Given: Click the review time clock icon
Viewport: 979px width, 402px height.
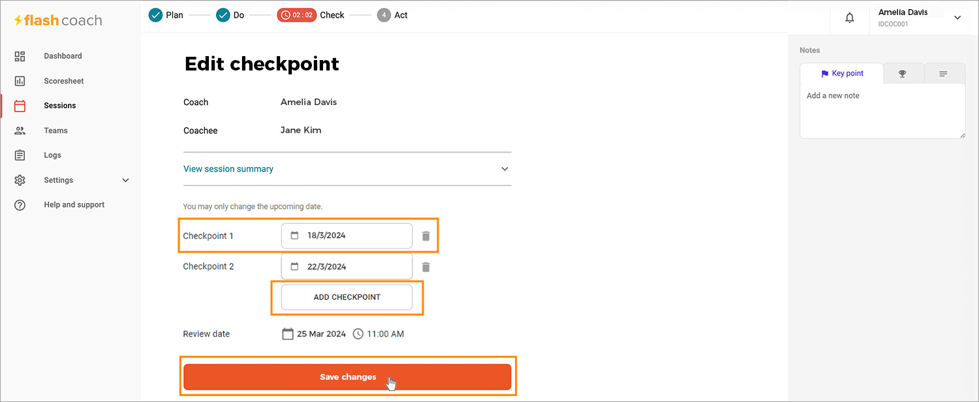Looking at the screenshot, I should pos(358,334).
